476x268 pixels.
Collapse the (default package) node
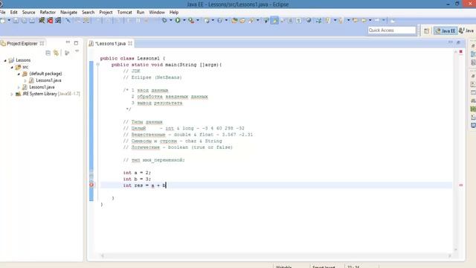pos(19,74)
